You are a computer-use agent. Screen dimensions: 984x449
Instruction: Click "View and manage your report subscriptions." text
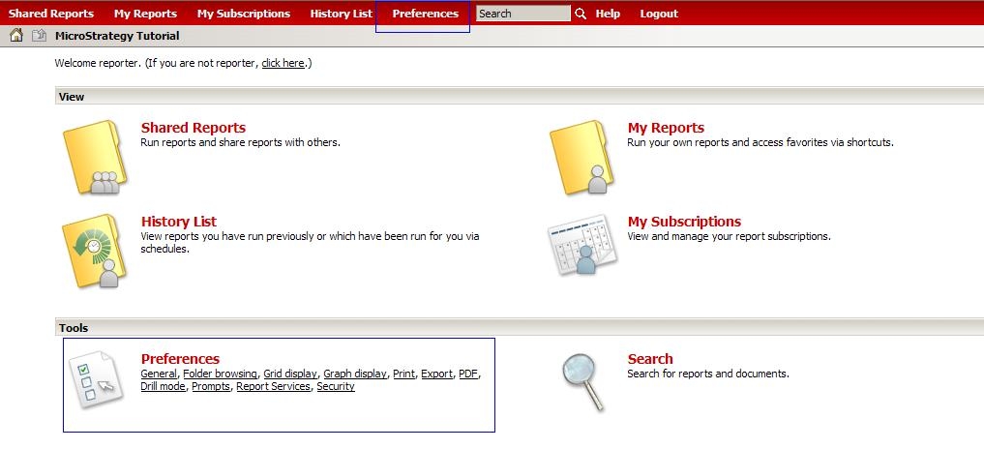coord(730,237)
